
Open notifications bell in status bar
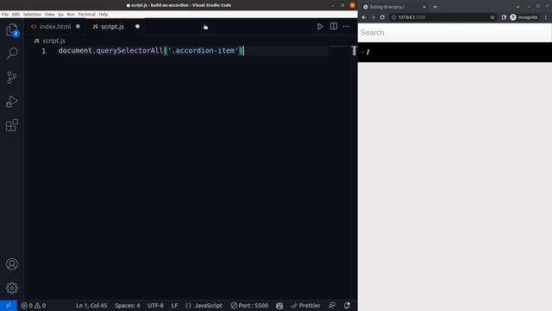click(347, 305)
